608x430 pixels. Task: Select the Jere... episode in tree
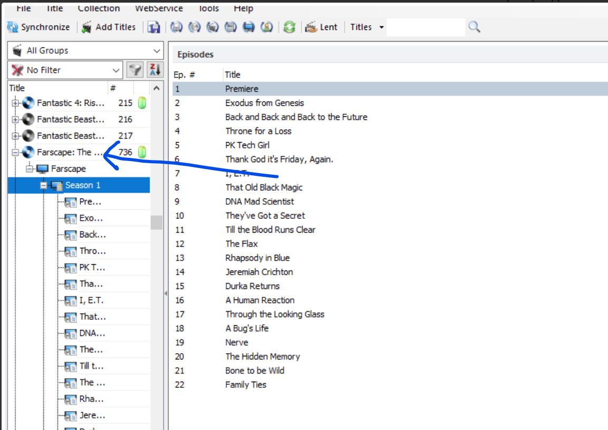(92, 416)
